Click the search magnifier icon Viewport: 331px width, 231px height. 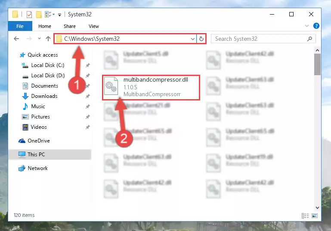pos(309,39)
